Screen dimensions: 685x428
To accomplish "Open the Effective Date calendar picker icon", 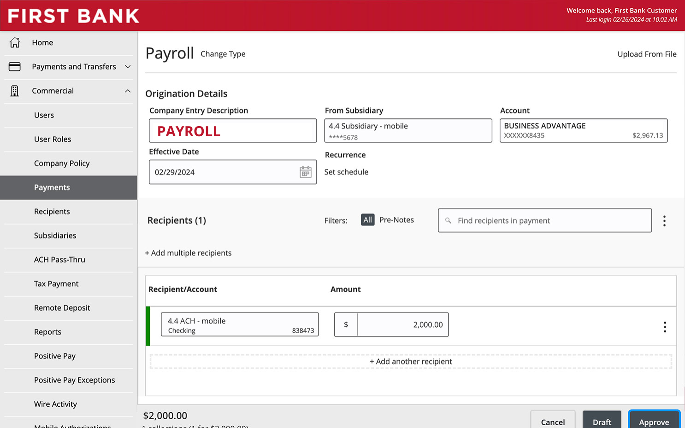I will coord(305,172).
